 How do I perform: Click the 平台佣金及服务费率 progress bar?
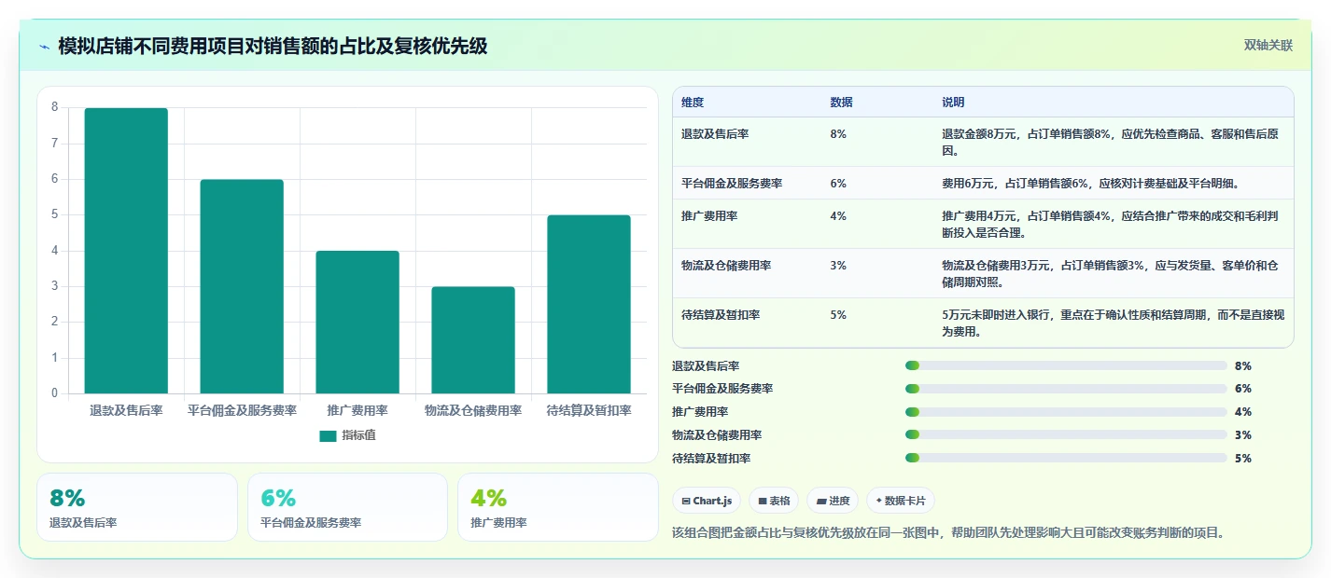click(1066, 389)
